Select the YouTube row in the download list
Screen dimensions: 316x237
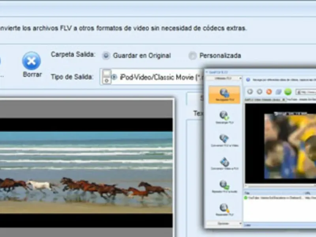[280, 198]
